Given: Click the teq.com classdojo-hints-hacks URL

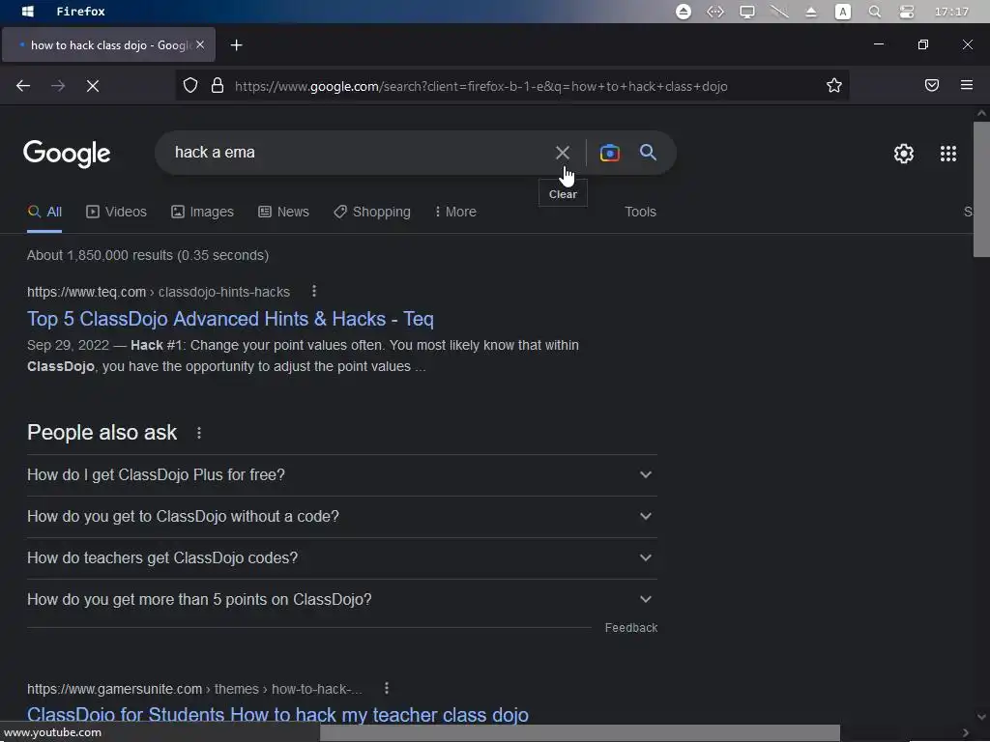Looking at the screenshot, I should click(x=159, y=292).
